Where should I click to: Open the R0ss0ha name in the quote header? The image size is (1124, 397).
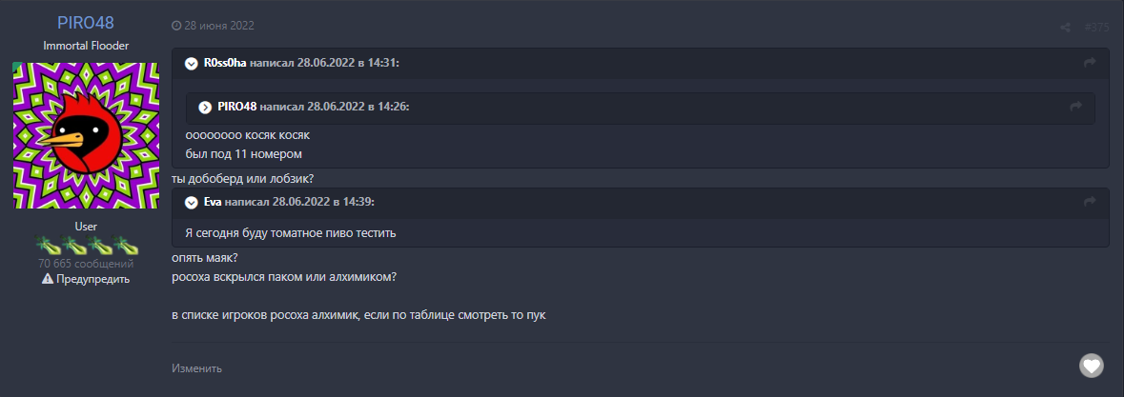[x=225, y=63]
